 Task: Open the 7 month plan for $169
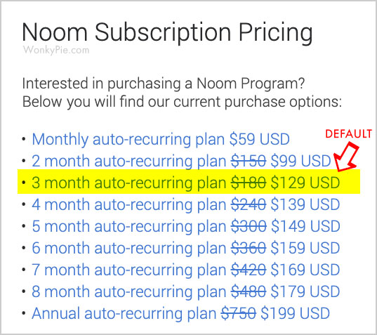(x=185, y=270)
